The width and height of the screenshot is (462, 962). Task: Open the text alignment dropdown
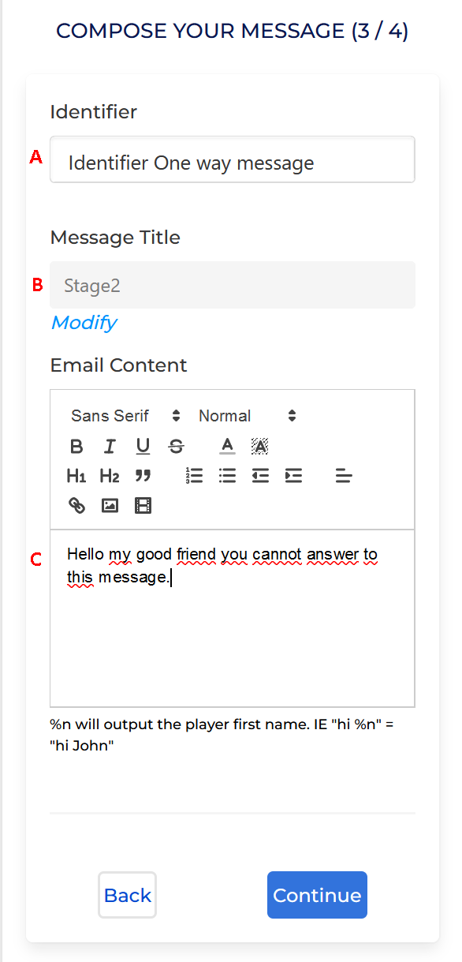click(344, 476)
